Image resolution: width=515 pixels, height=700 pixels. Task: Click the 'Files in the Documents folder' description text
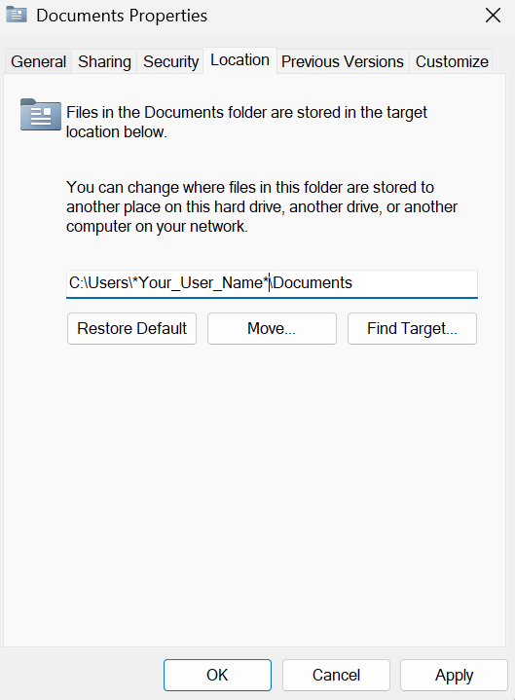tap(246, 122)
